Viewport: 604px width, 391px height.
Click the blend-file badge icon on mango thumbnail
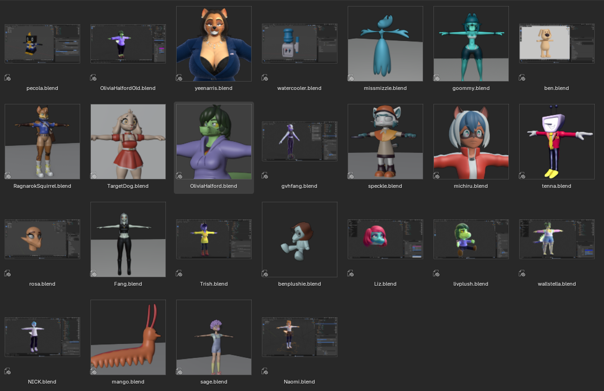[x=93, y=371]
